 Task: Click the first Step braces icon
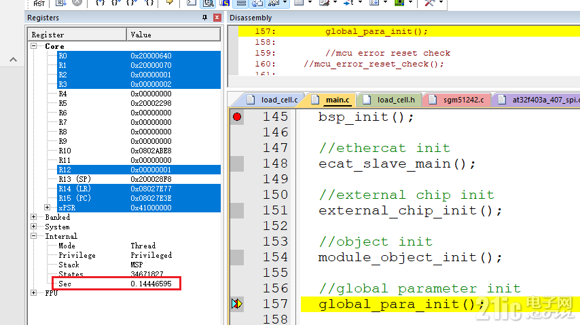pos(100,2)
